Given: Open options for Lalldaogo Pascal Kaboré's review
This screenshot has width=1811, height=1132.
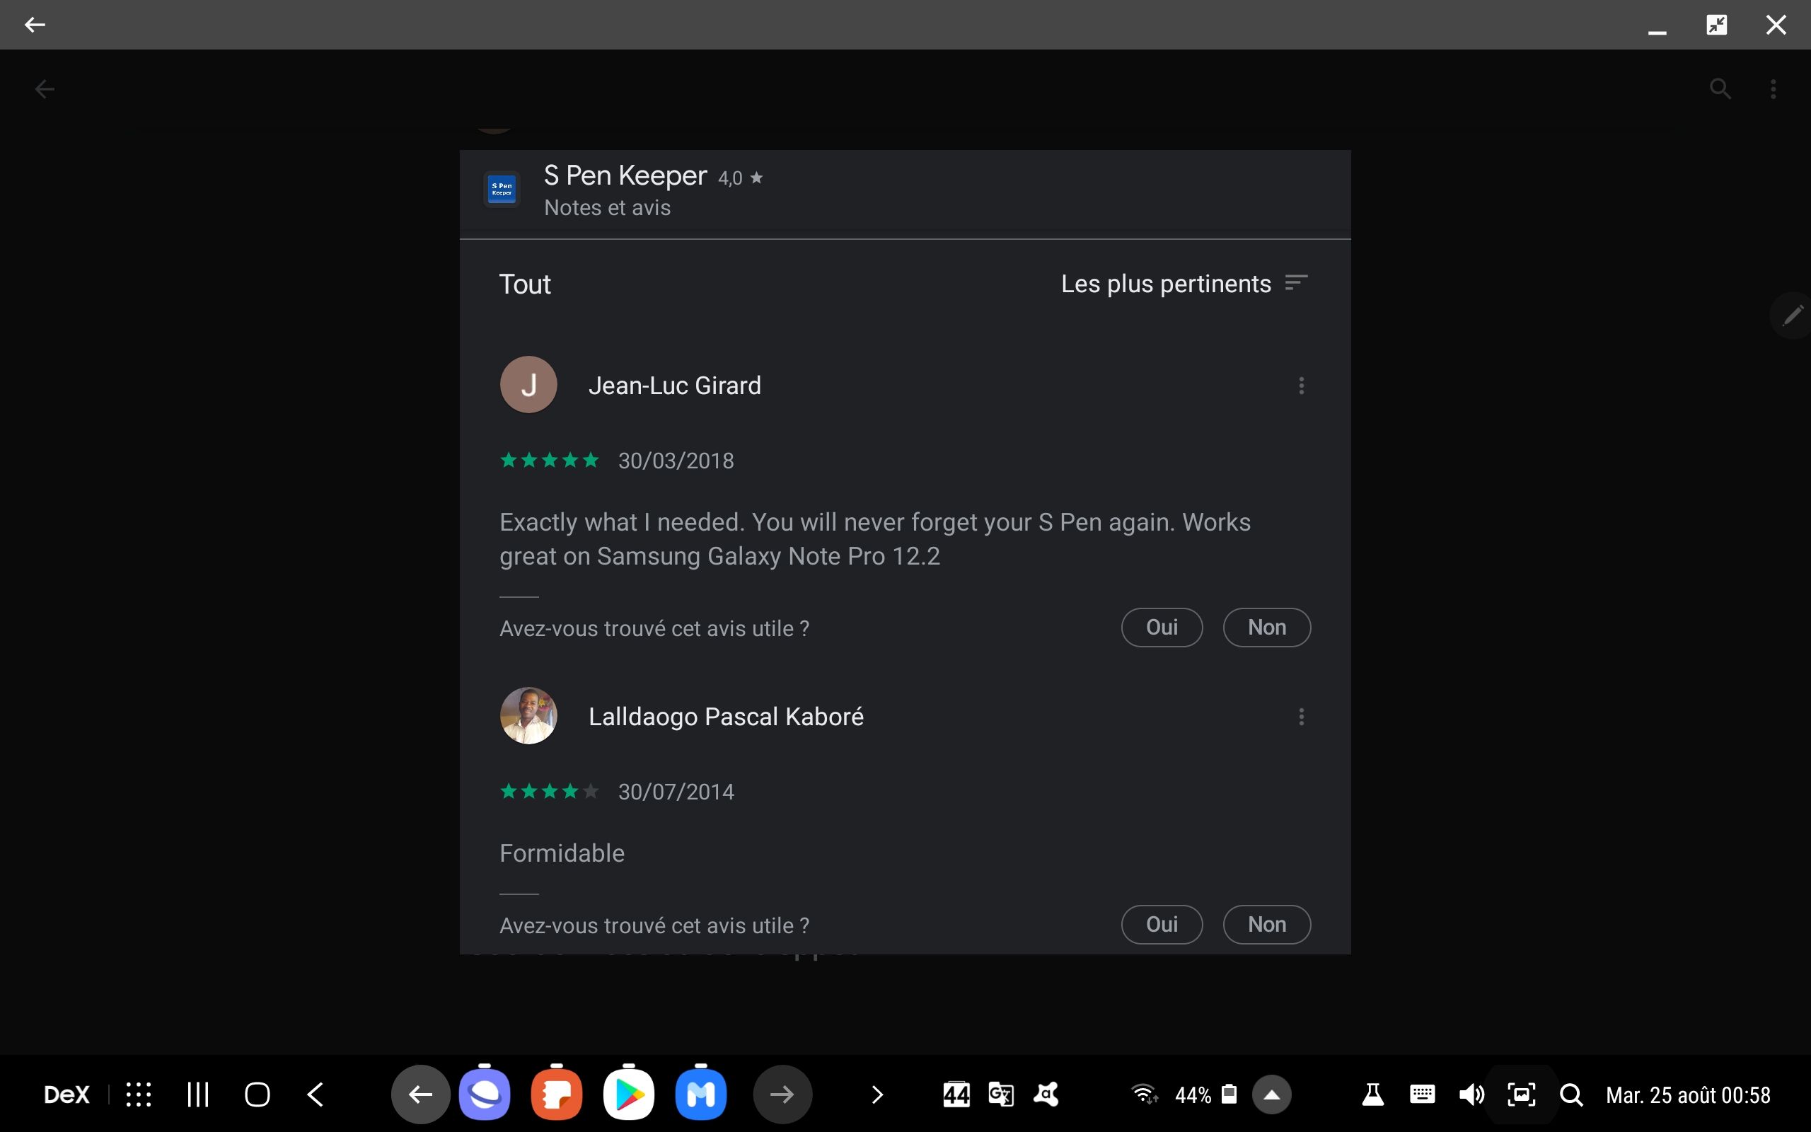Looking at the screenshot, I should (1301, 717).
